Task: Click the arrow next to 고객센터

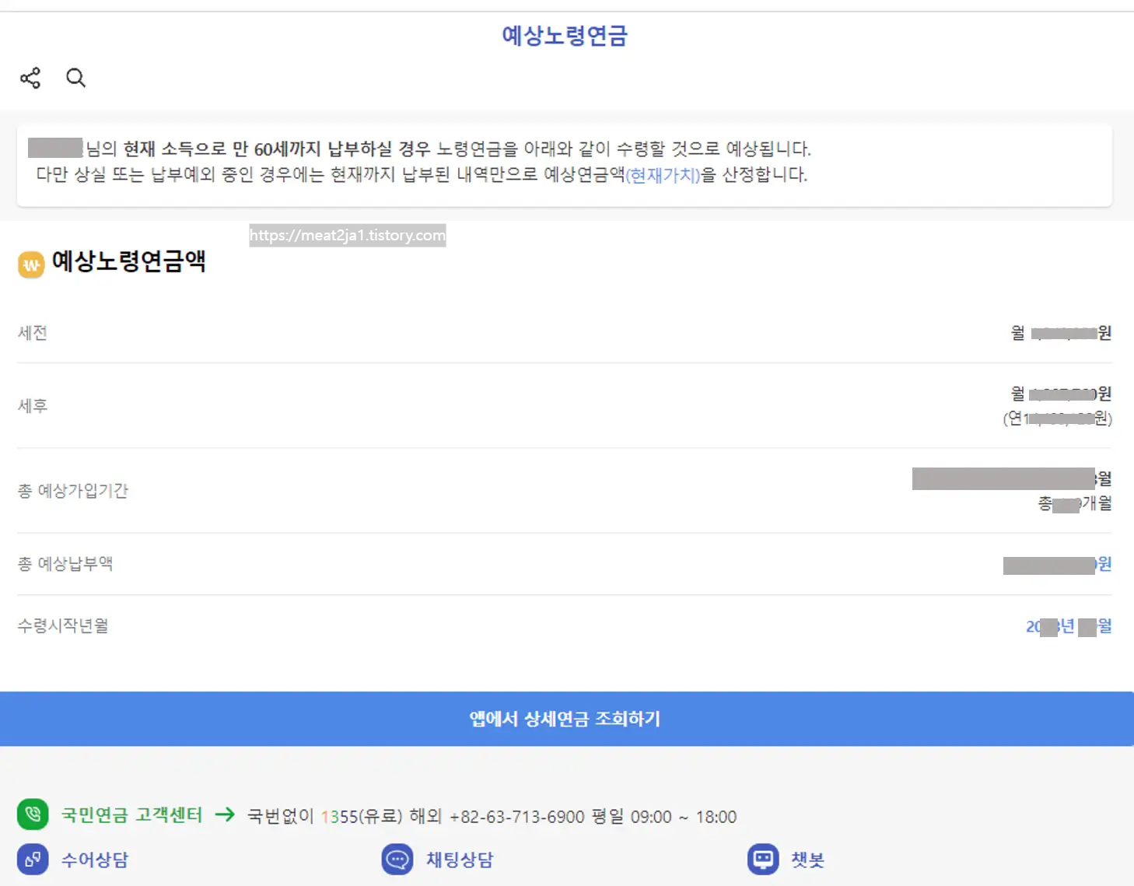Action: pyautogui.click(x=226, y=815)
